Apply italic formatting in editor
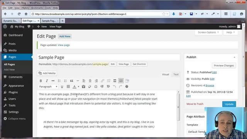The image size is (247, 139). pyautogui.click(x=47, y=81)
